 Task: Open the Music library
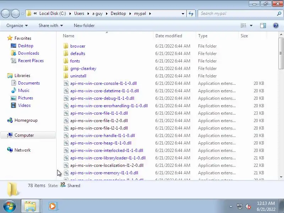point(23,91)
